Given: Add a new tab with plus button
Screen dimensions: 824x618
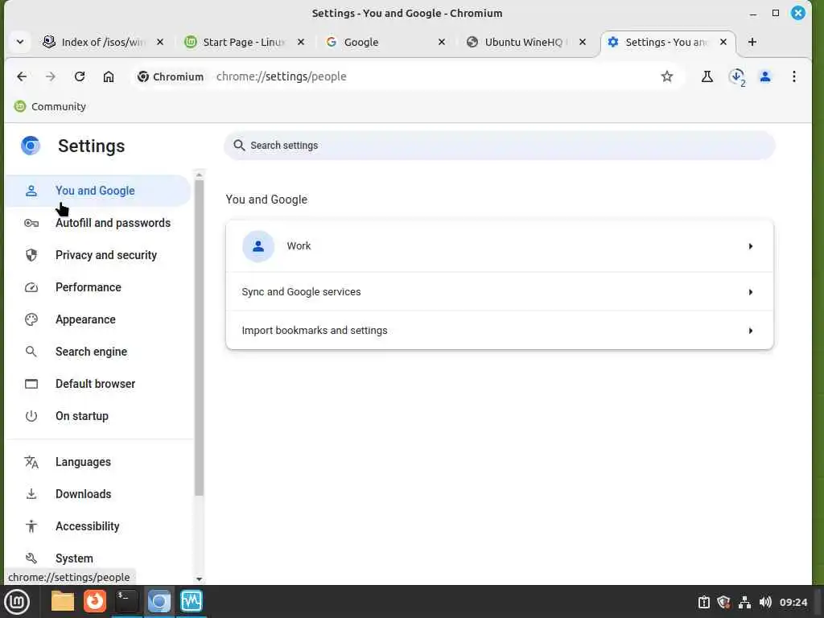Looking at the screenshot, I should point(752,42).
